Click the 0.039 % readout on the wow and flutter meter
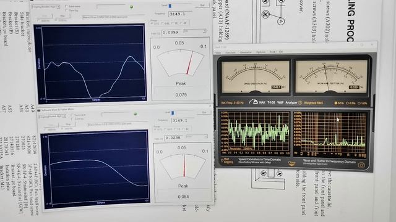Screen dimensions: 396x222 point(354,87)
